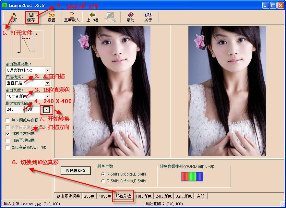Enable 包含图像头数据 checkbox

(8, 120)
